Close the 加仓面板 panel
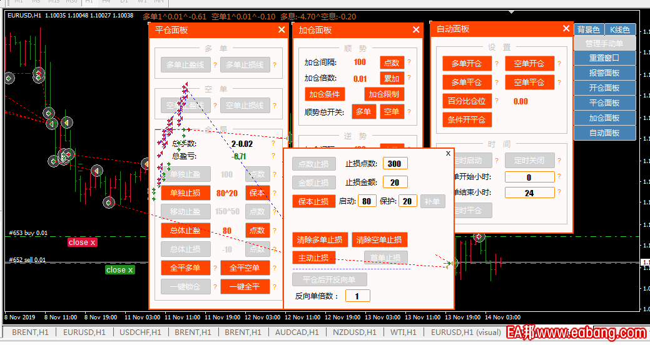The image size is (650, 345). tap(416, 29)
